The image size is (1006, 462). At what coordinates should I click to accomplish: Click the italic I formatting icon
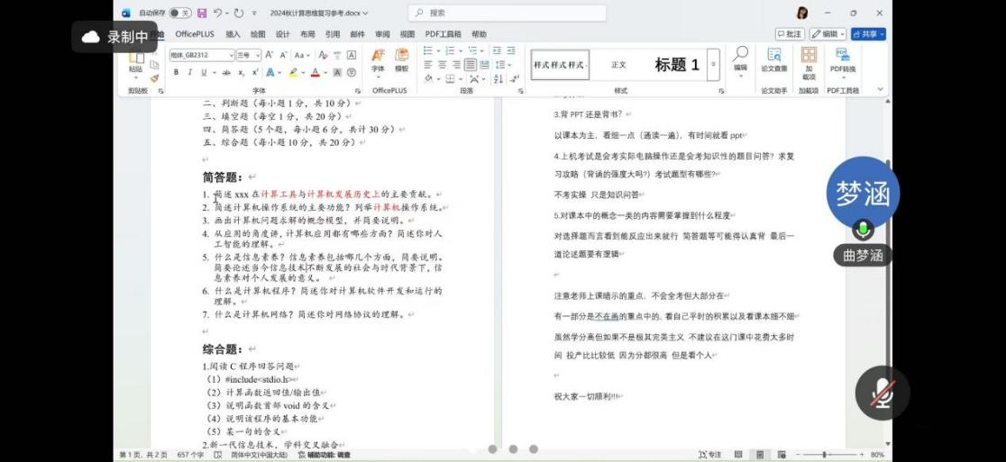tap(189, 72)
